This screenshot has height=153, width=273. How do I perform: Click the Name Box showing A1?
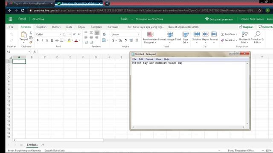(x=18, y=52)
